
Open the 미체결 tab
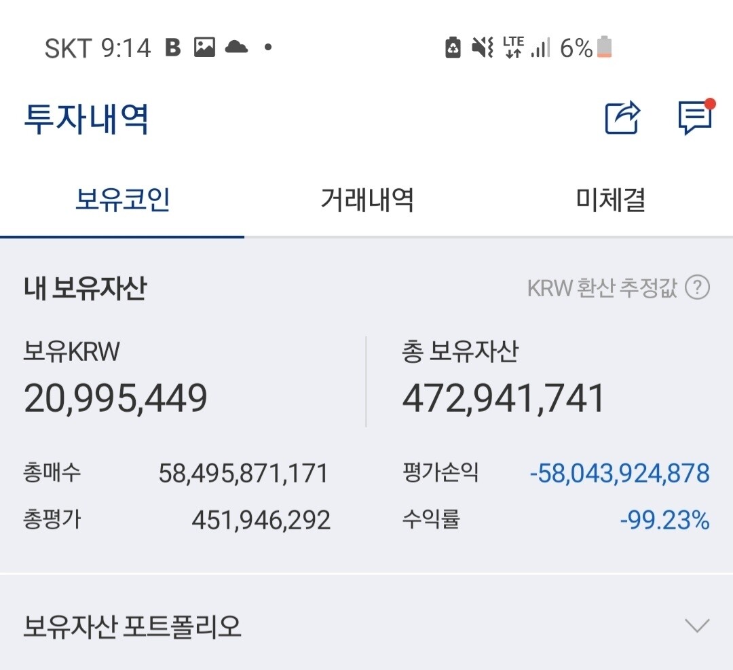click(x=609, y=199)
